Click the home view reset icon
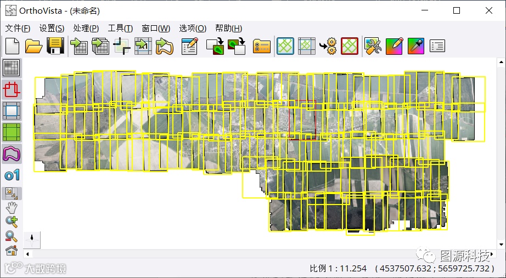The height and width of the screenshot is (278, 506). (x=12, y=250)
